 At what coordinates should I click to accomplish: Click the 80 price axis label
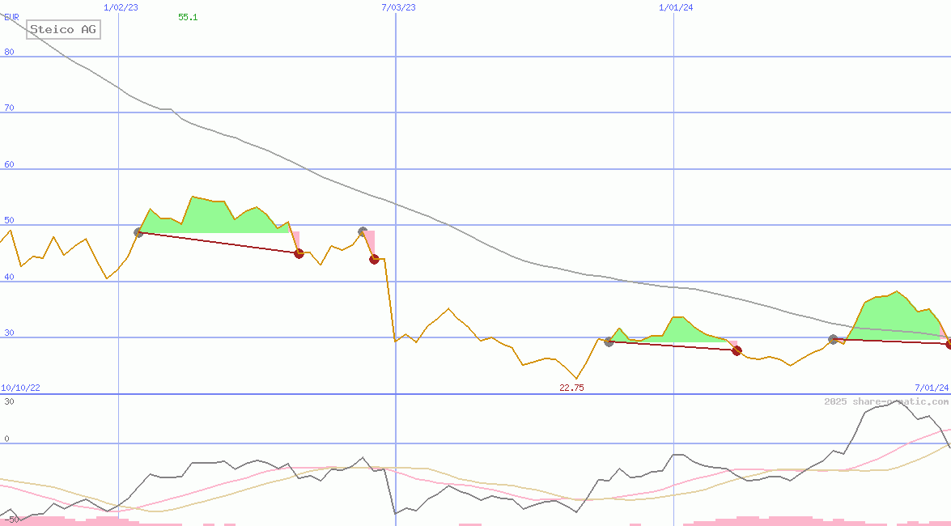pos(9,52)
